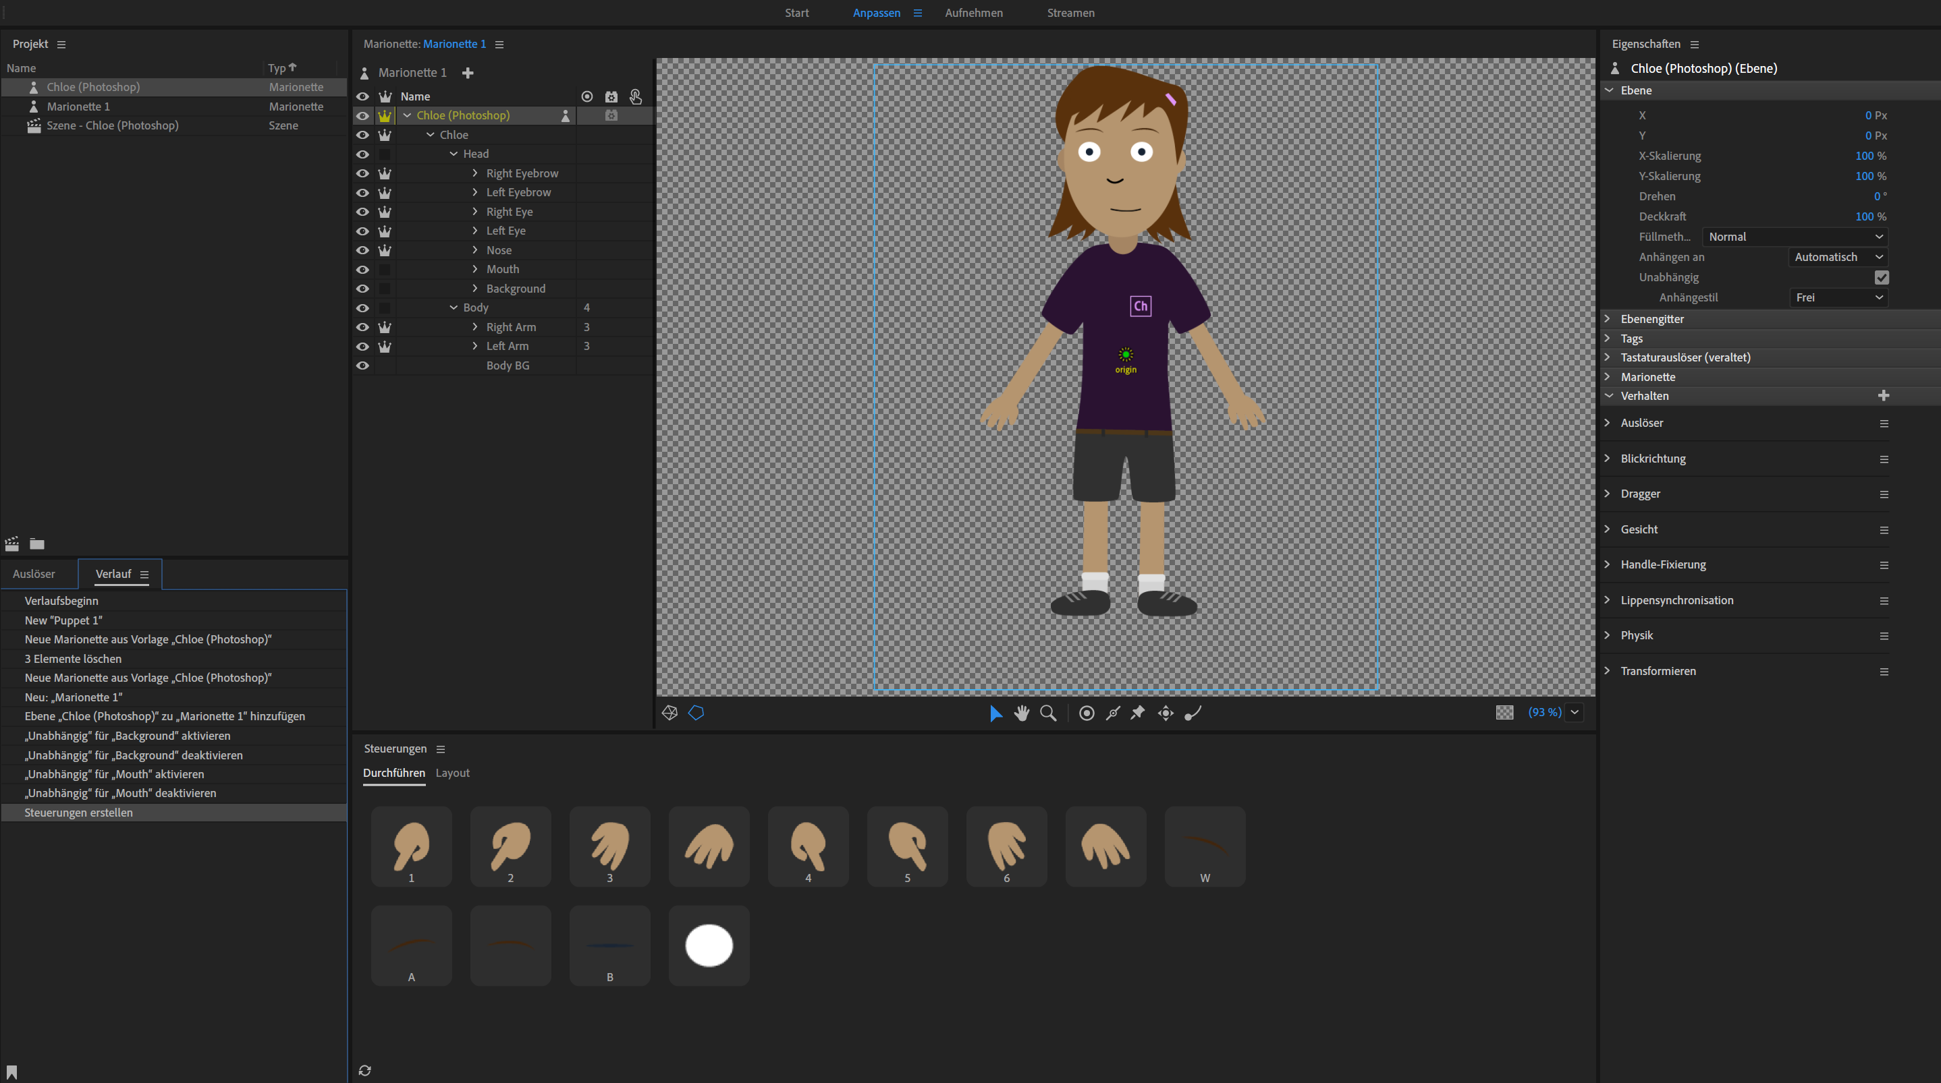Viewport: 1941px width, 1083px height.
Task: Click hand pose thumbnail number 3
Action: tap(609, 846)
